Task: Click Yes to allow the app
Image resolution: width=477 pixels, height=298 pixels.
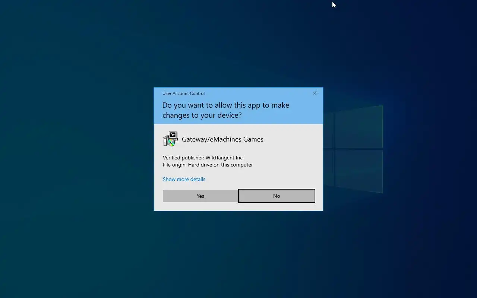Action: [200, 196]
